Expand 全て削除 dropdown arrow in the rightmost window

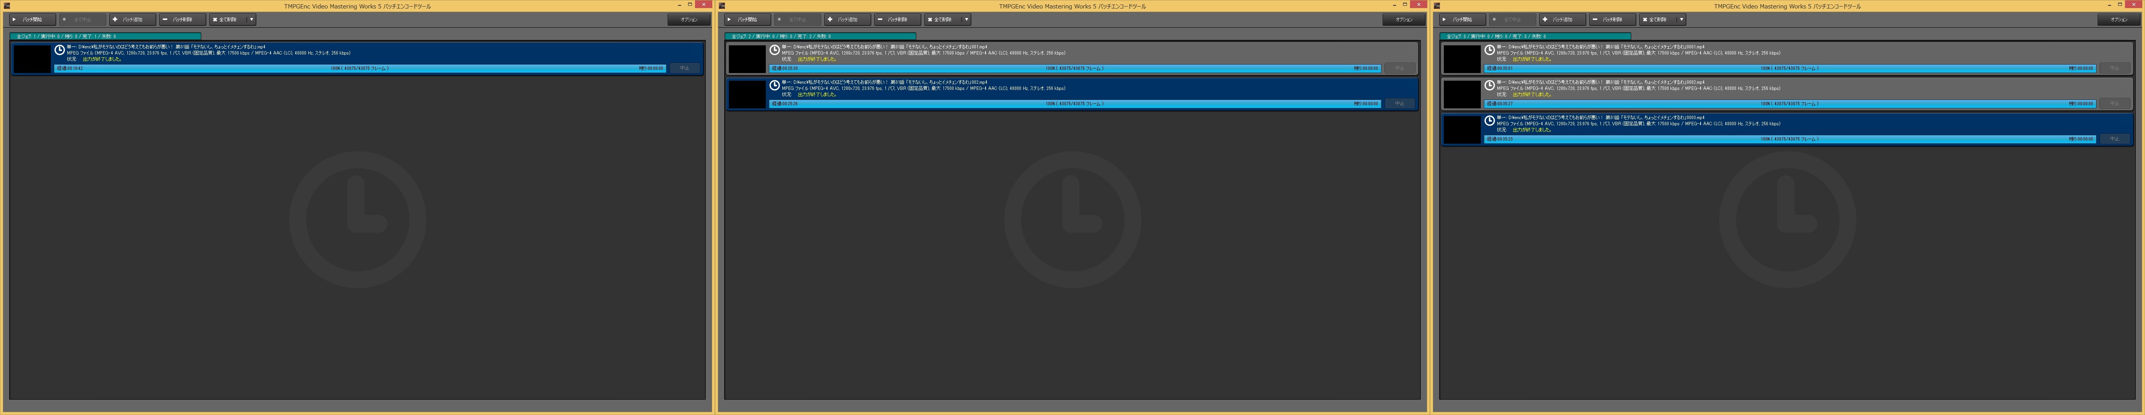click(1681, 19)
